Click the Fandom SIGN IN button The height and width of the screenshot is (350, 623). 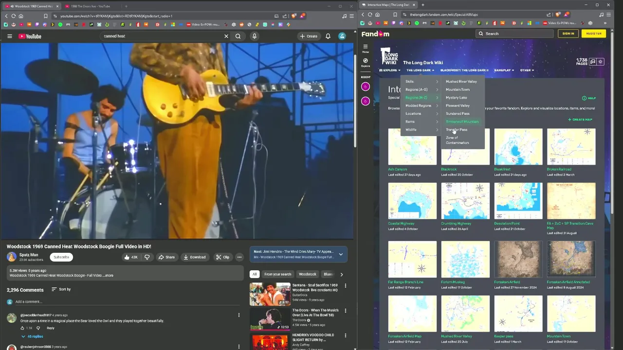point(568,34)
